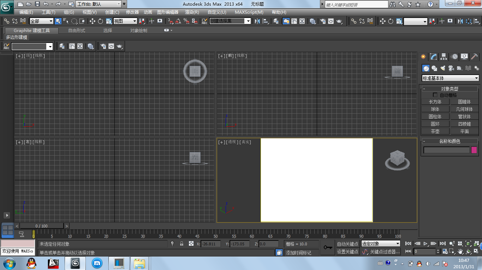The height and width of the screenshot is (270, 482).
Task: Click the 茶壶 object button
Action: click(435, 131)
